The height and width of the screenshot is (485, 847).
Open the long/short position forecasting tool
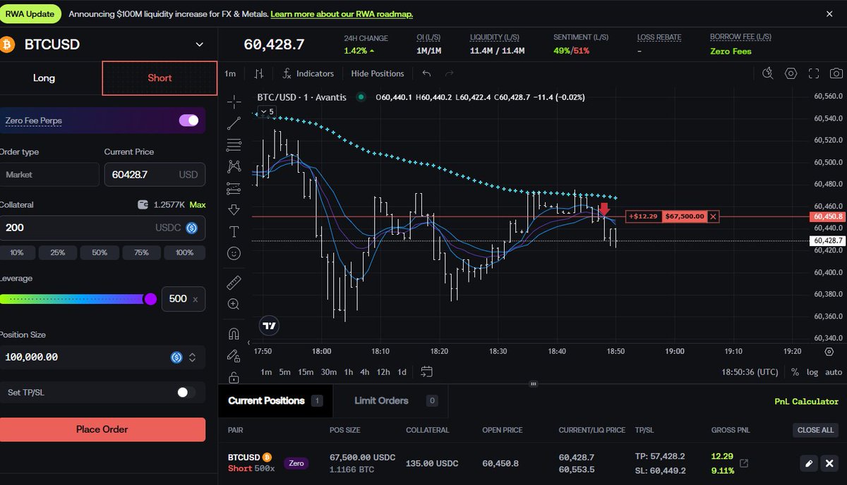coord(234,188)
